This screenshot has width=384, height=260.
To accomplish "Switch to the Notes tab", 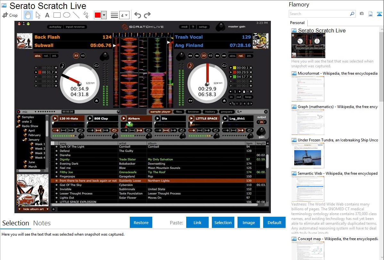I will [x=42, y=223].
